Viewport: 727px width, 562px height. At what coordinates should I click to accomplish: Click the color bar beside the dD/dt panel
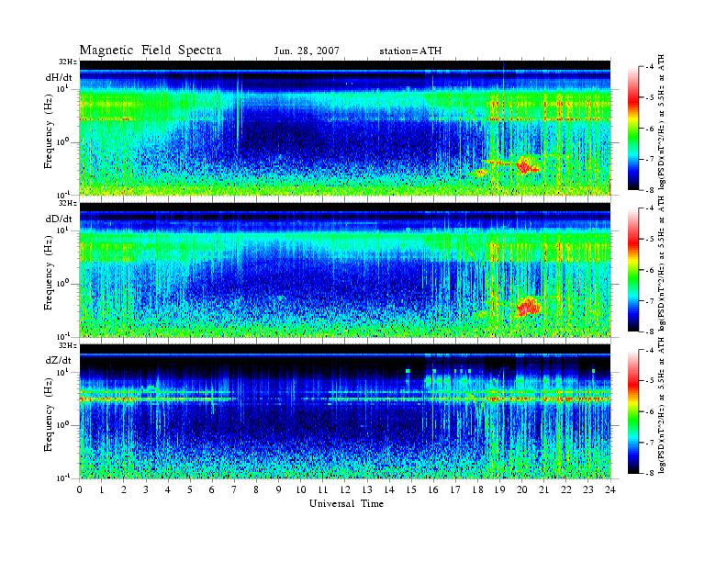click(x=633, y=270)
